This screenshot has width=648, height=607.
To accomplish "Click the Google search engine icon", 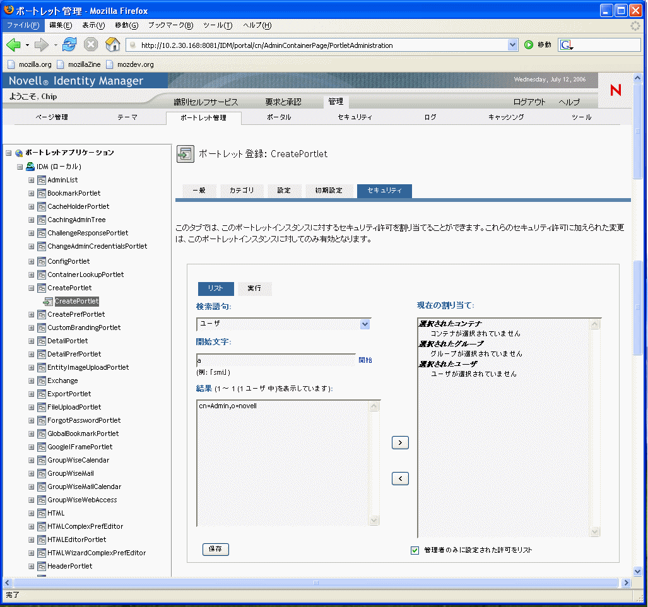I will click(x=566, y=45).
